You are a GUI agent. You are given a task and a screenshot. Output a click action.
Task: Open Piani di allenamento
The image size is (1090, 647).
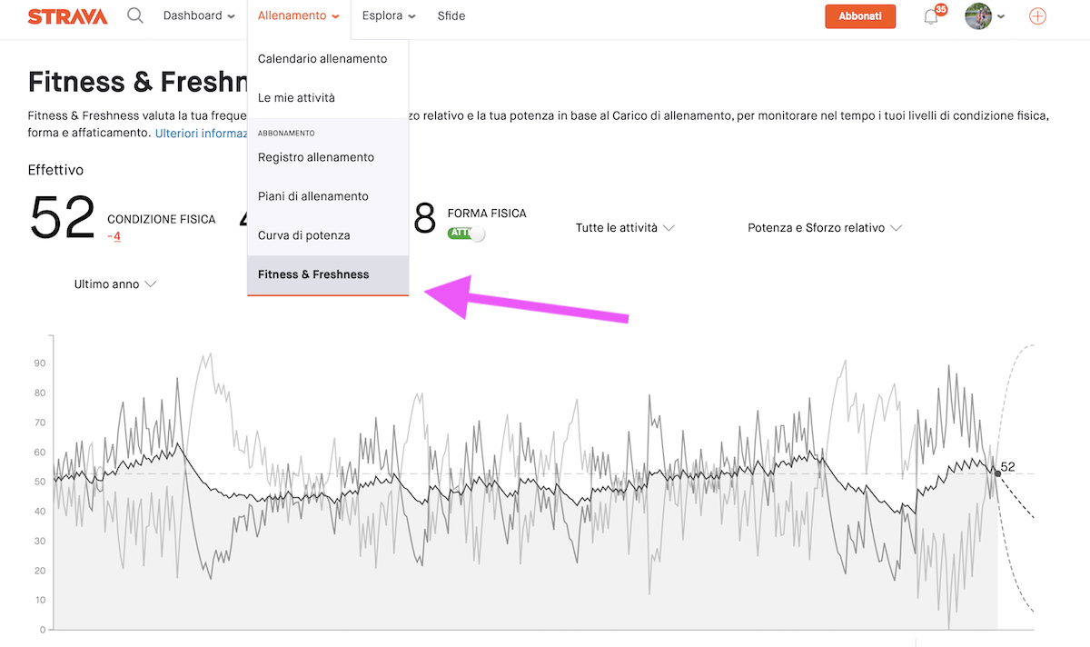click(x=328, y=196)
